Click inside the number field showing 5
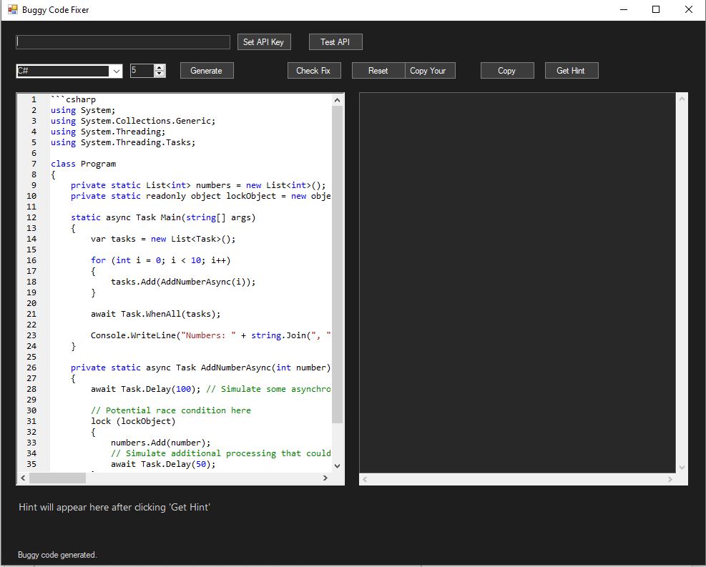 pos(142,71)
